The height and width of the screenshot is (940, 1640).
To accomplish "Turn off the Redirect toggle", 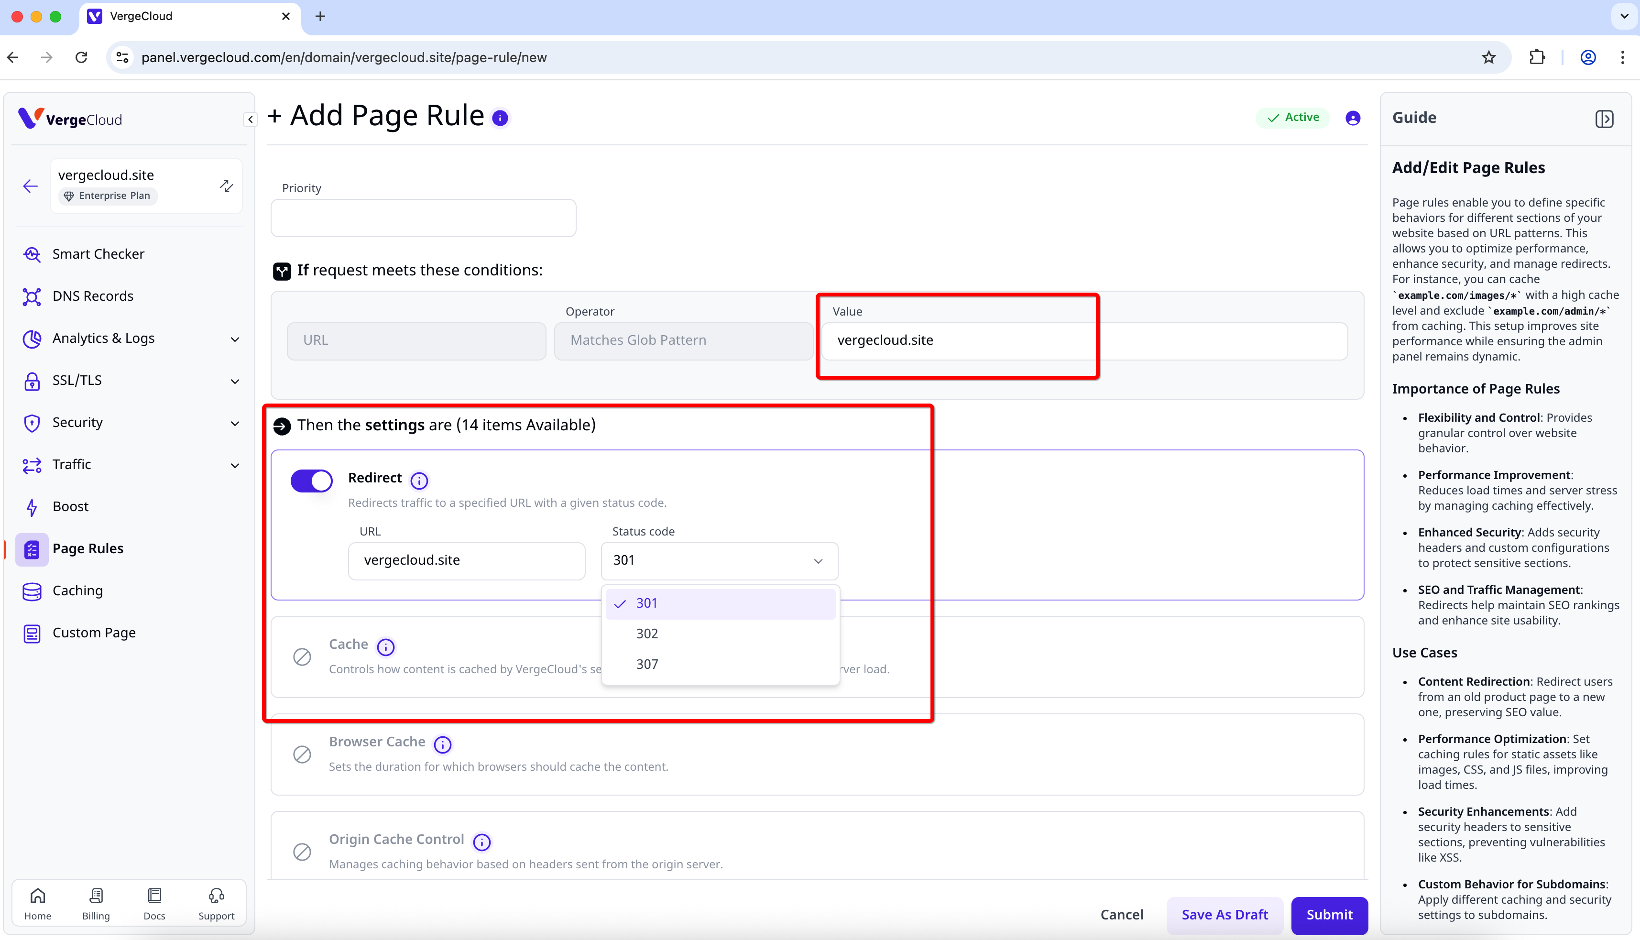I will 312,481.
